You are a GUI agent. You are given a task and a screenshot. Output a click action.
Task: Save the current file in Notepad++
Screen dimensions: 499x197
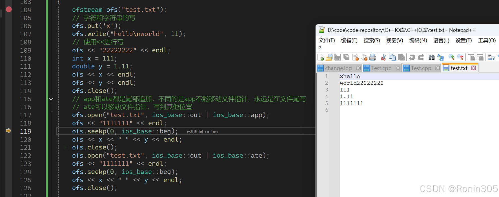338,57
